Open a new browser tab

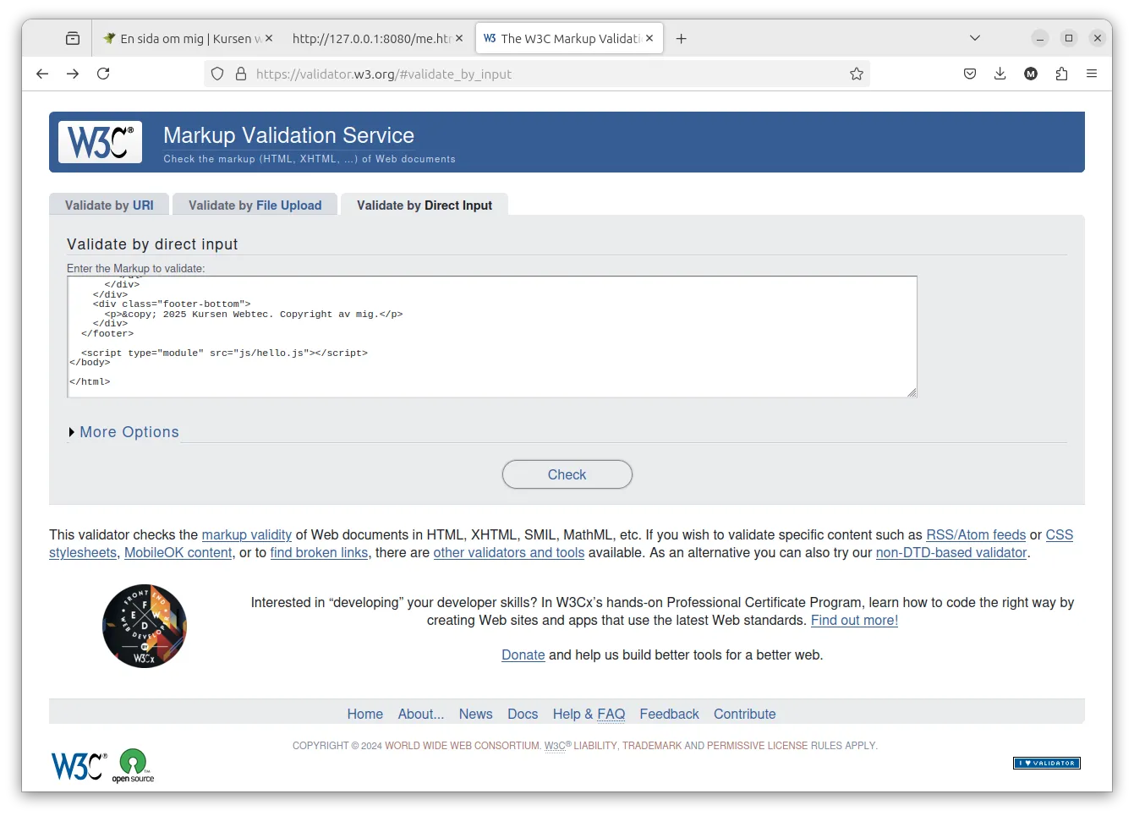[682, 38]
